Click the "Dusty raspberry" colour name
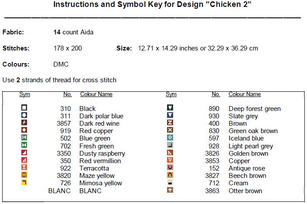Viewport: 307px width, 204px height. pos(102,154)
